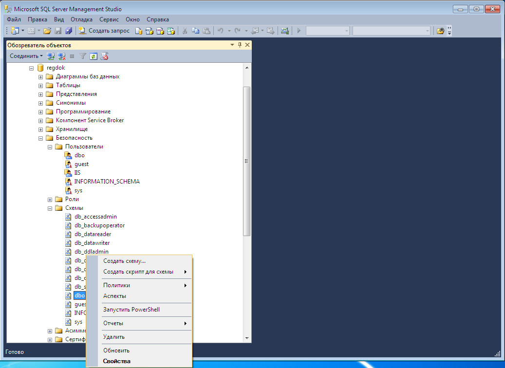Open the Отладка menu
This screenshot has height=368, width=505.
coord(81,19)
